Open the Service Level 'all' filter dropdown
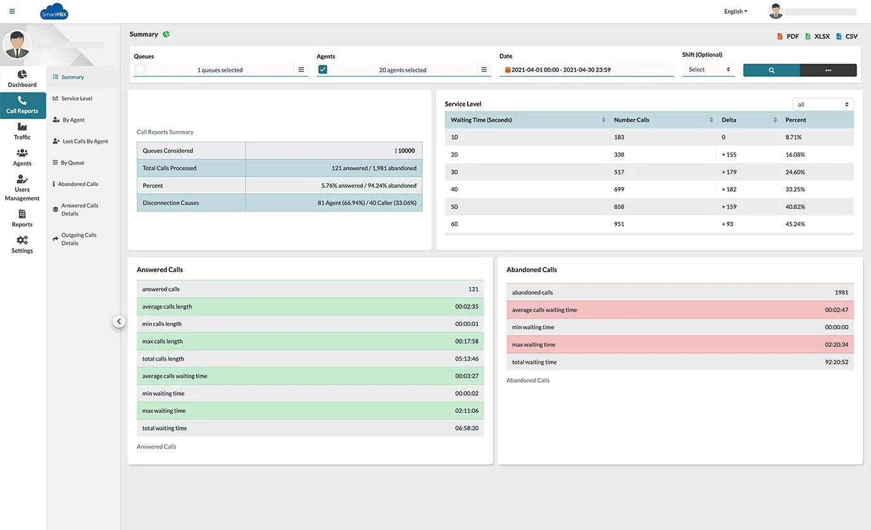Viewport: 871px width, 530px height. pyautogui.click(x=822, y=104)
